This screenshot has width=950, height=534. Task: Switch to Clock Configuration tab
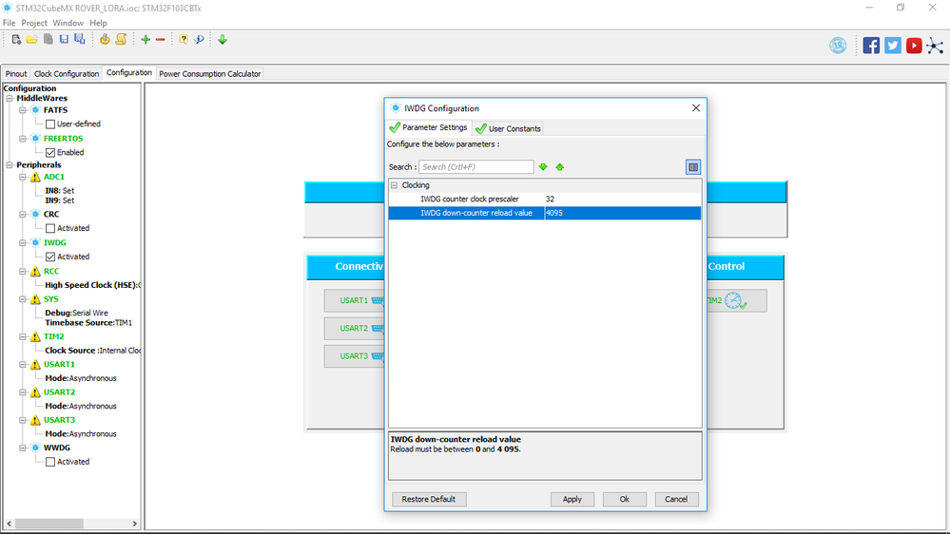[x=67, y=74]
